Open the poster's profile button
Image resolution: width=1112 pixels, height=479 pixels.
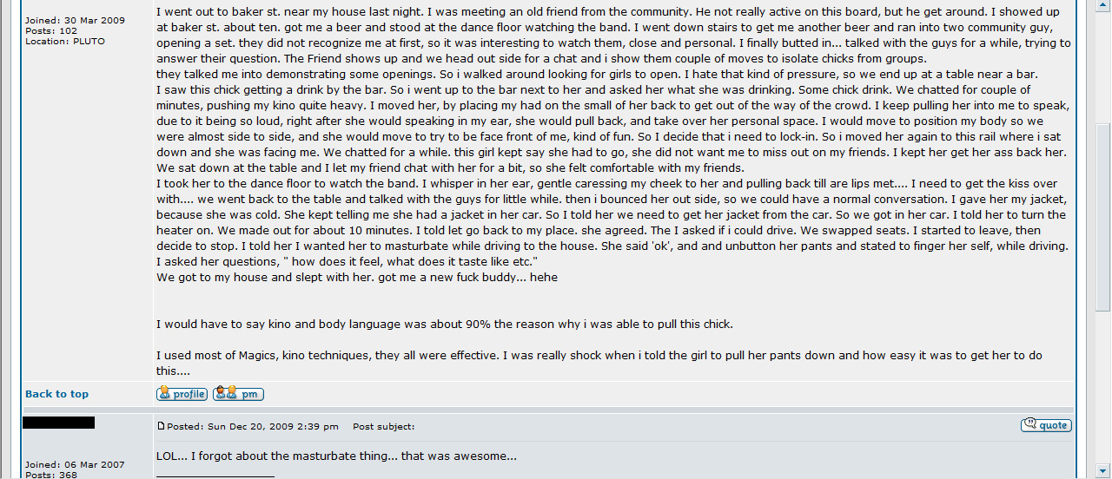pyautogui.click(x=182, y=394)
